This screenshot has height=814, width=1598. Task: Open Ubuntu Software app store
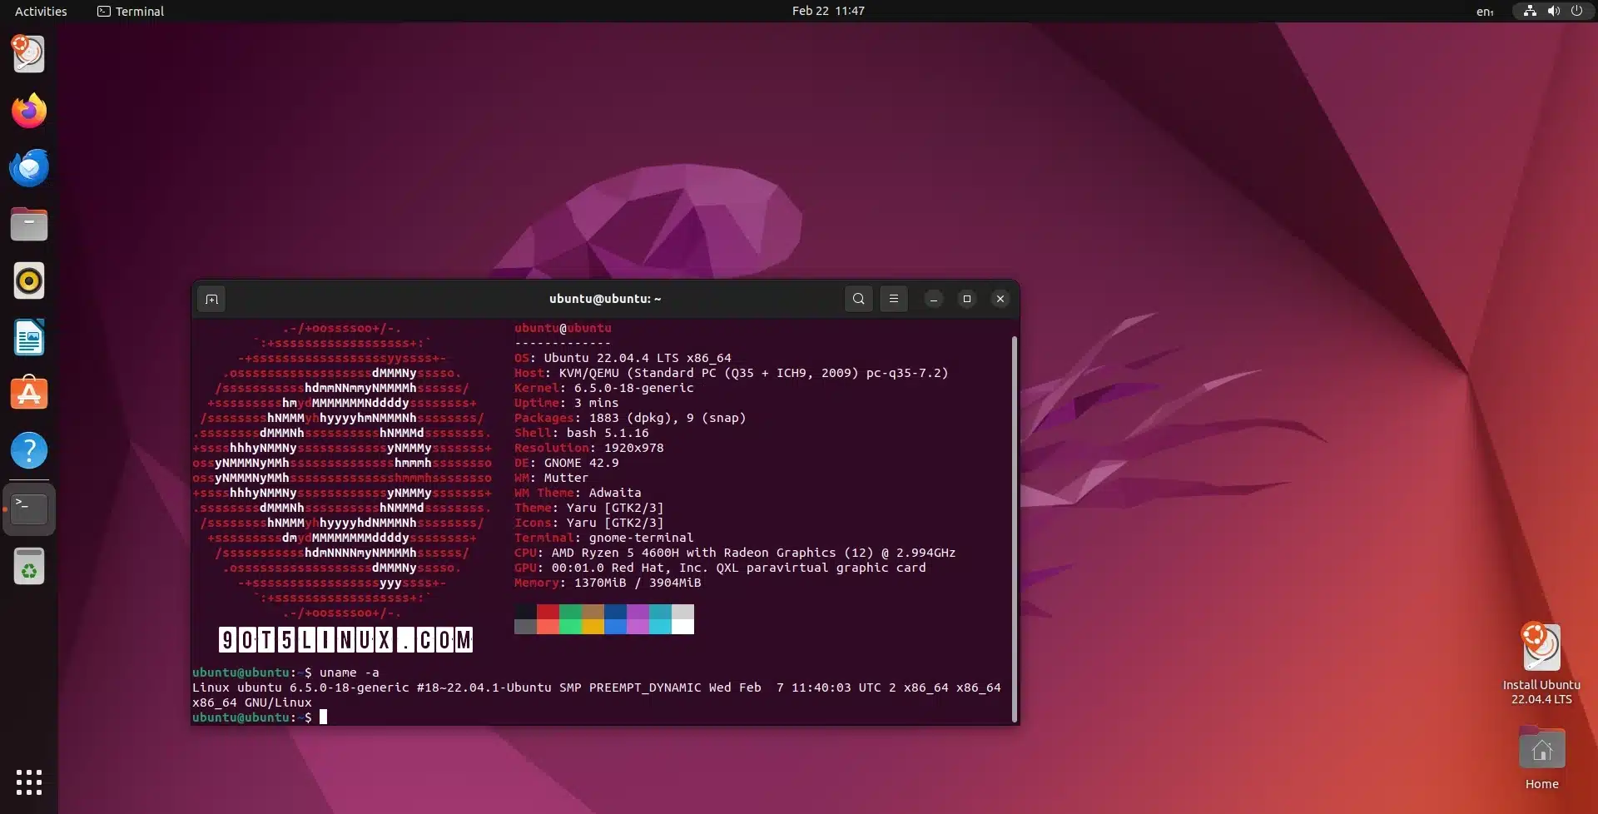(29, 394)
